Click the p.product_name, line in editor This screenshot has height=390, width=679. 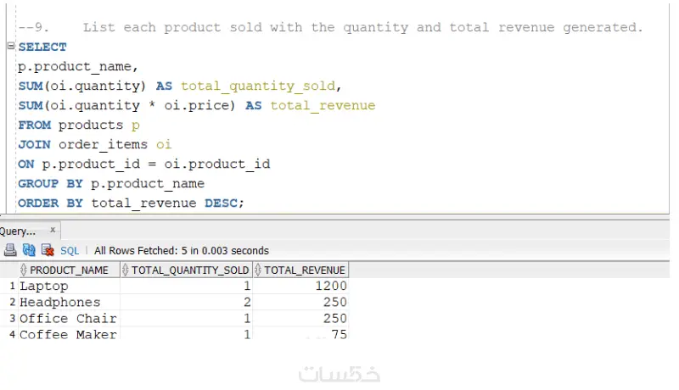[77, 67]
